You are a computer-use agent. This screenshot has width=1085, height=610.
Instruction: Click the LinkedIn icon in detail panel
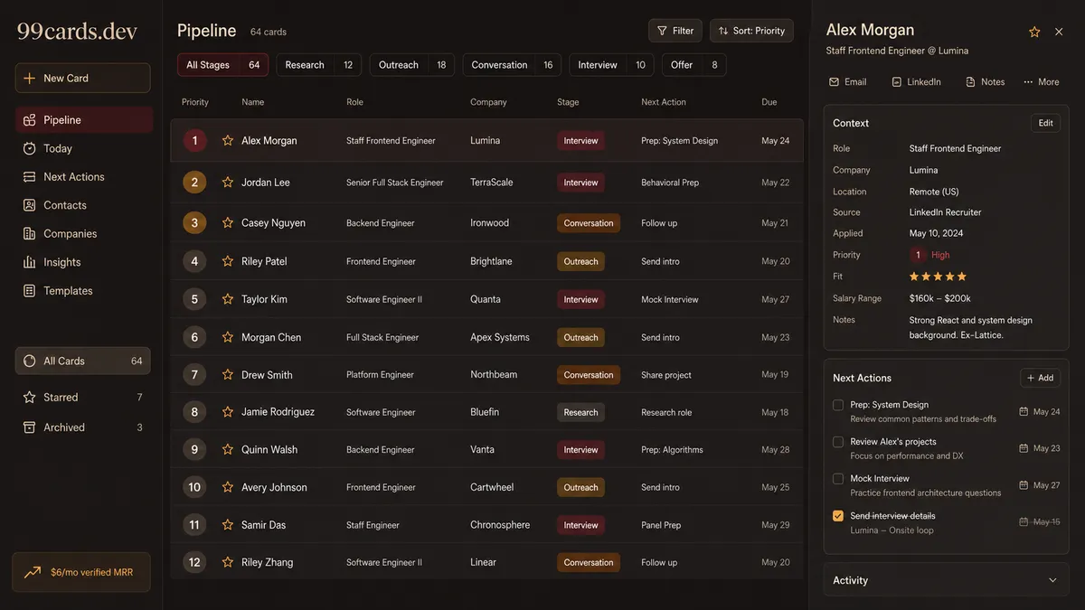[896, 82]
